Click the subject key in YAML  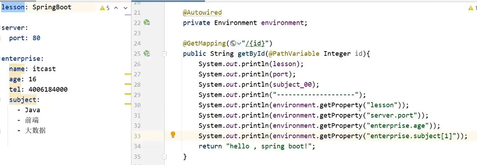[x=23, y=100]
